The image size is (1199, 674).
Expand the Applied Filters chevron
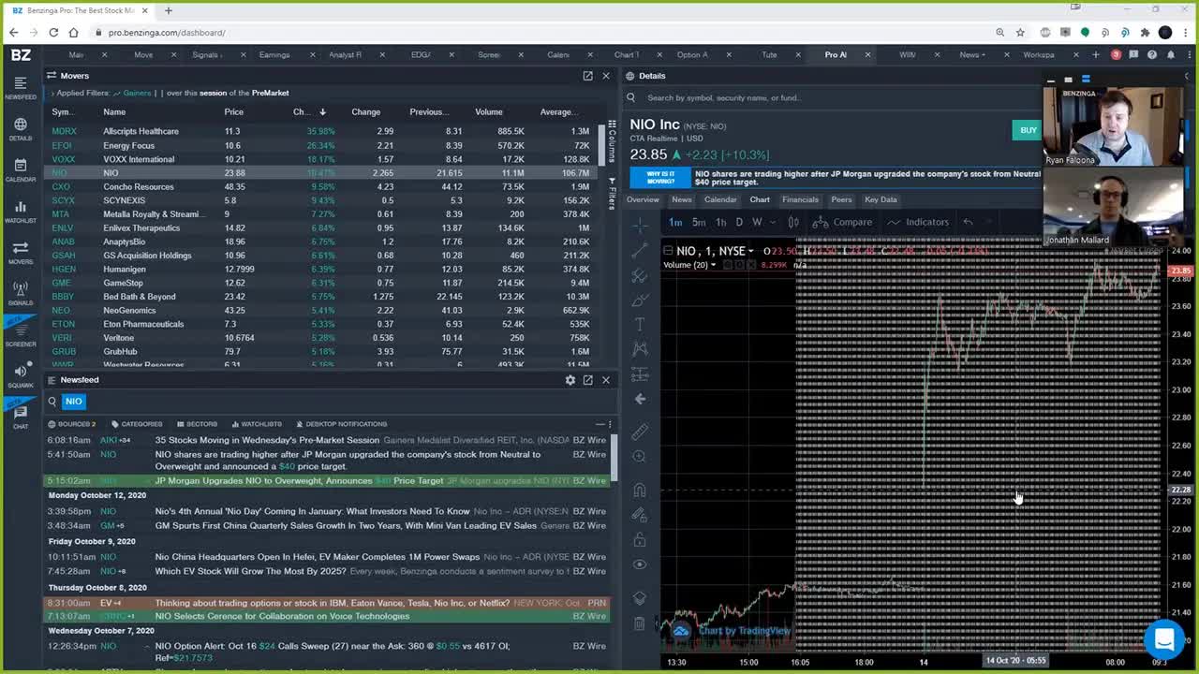click(x=52, y=94)
